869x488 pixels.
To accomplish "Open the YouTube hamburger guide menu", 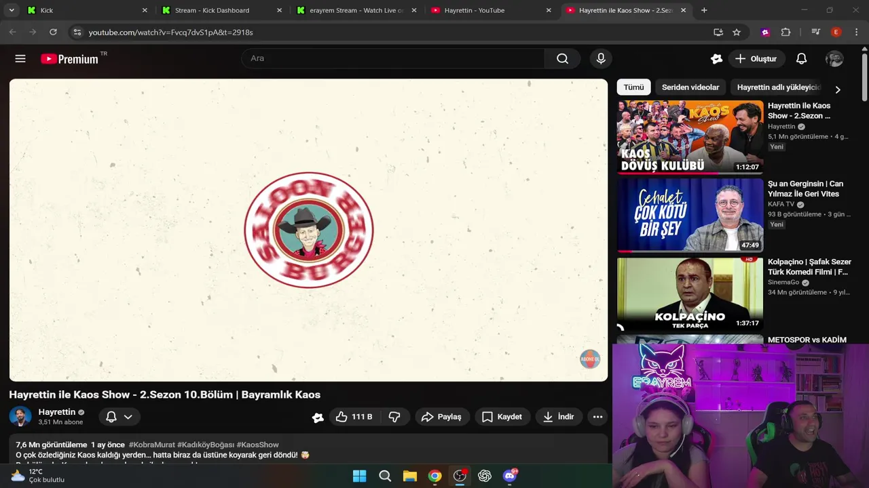I will tap(20, 59).
